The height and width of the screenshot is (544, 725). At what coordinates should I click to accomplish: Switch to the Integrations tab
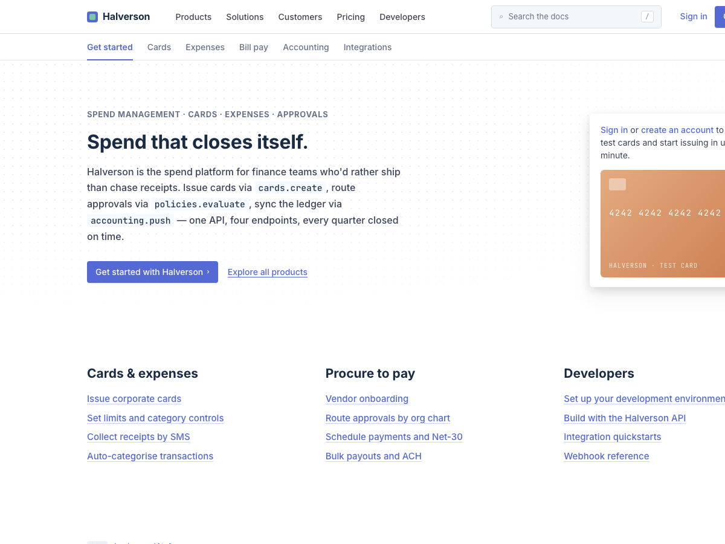(367, 47)
